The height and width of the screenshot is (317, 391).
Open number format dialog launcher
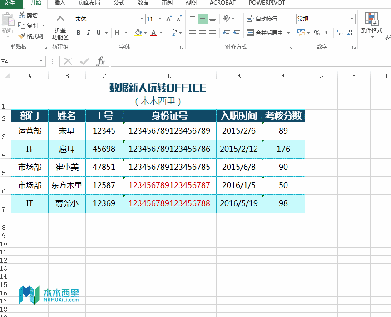(x=354, y=47)
